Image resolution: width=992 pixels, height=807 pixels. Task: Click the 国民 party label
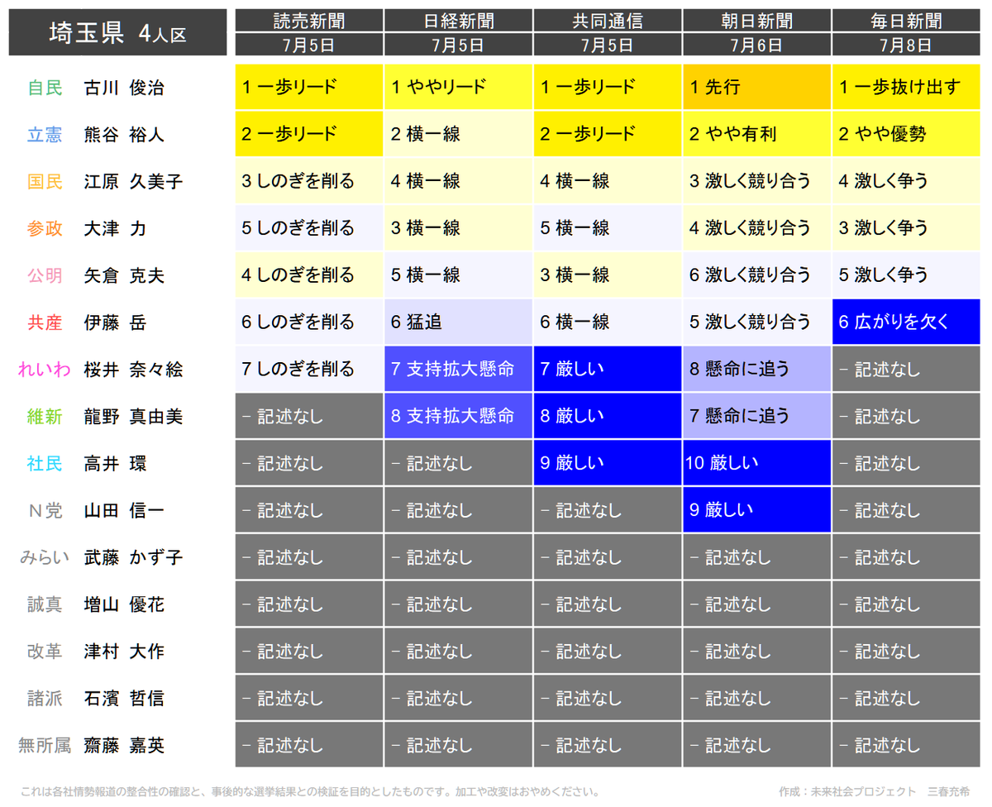(45, 181)
